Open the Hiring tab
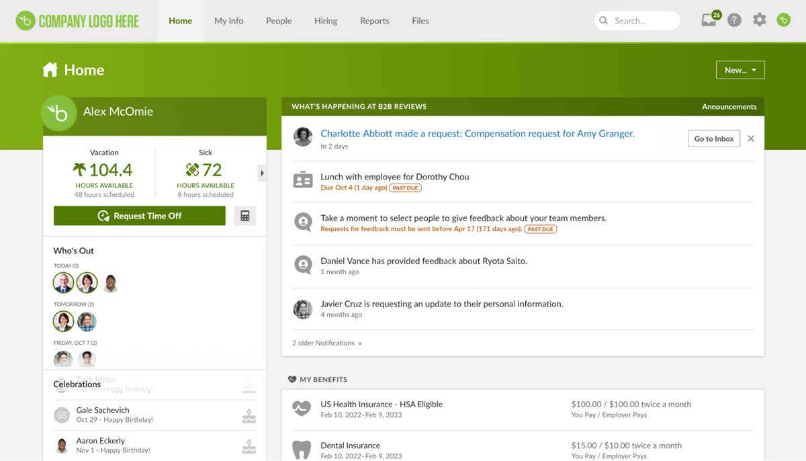Image resolution: width=806 pixels, height=461 pixels. click(325, 21)
